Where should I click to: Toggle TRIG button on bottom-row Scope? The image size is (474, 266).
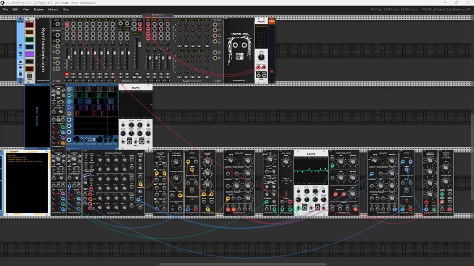[324, 191]
